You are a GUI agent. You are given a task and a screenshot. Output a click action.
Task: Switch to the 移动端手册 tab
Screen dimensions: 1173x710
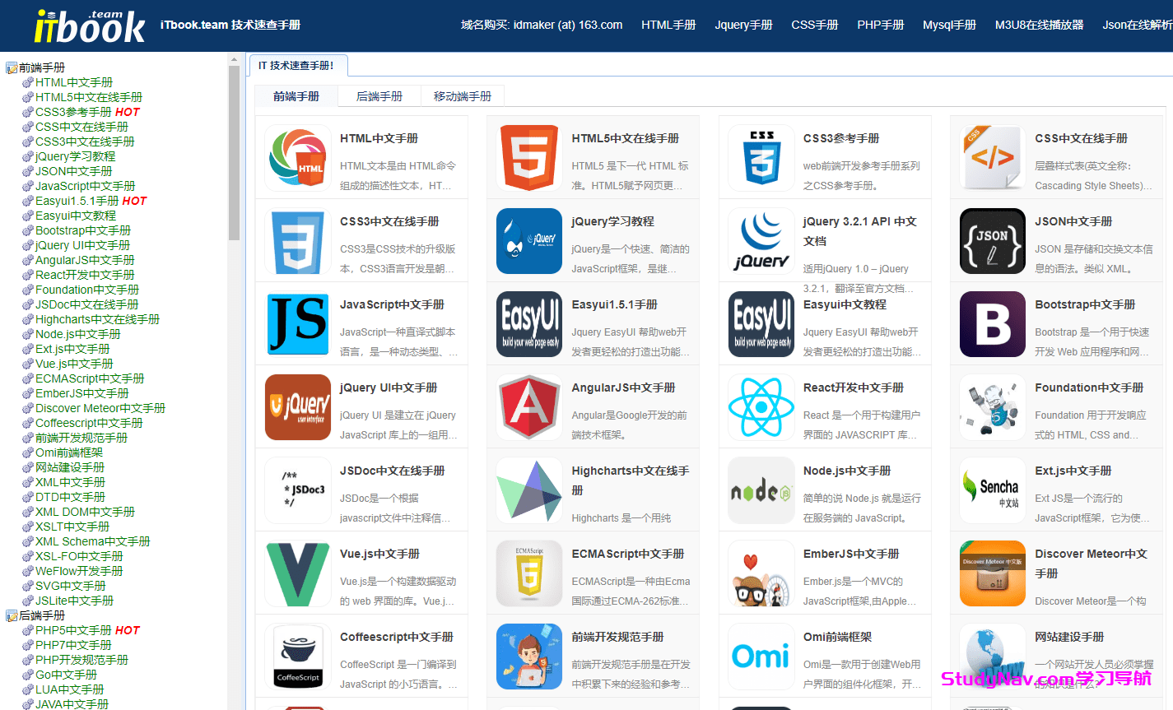pos(462,95)
